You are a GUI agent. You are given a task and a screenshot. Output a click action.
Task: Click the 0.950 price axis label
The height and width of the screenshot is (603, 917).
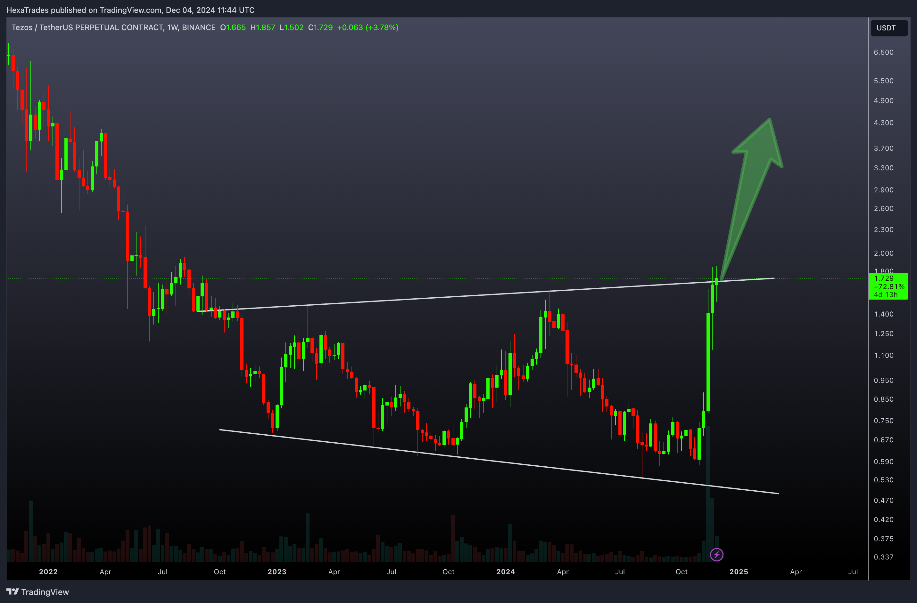(x=883, y=381)
